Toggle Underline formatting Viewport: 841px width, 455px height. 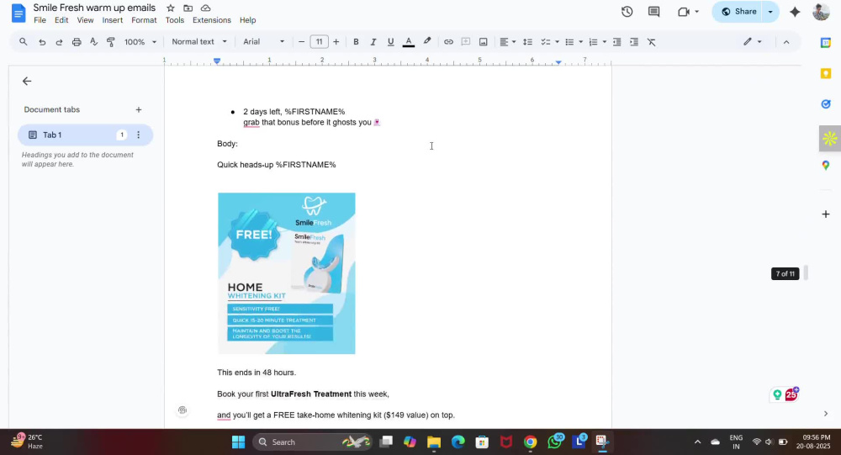[390, 42]
